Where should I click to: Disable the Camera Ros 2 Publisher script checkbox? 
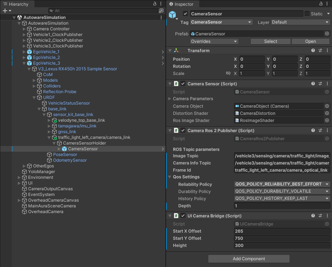pyautogui.click(x=183, y=131)
